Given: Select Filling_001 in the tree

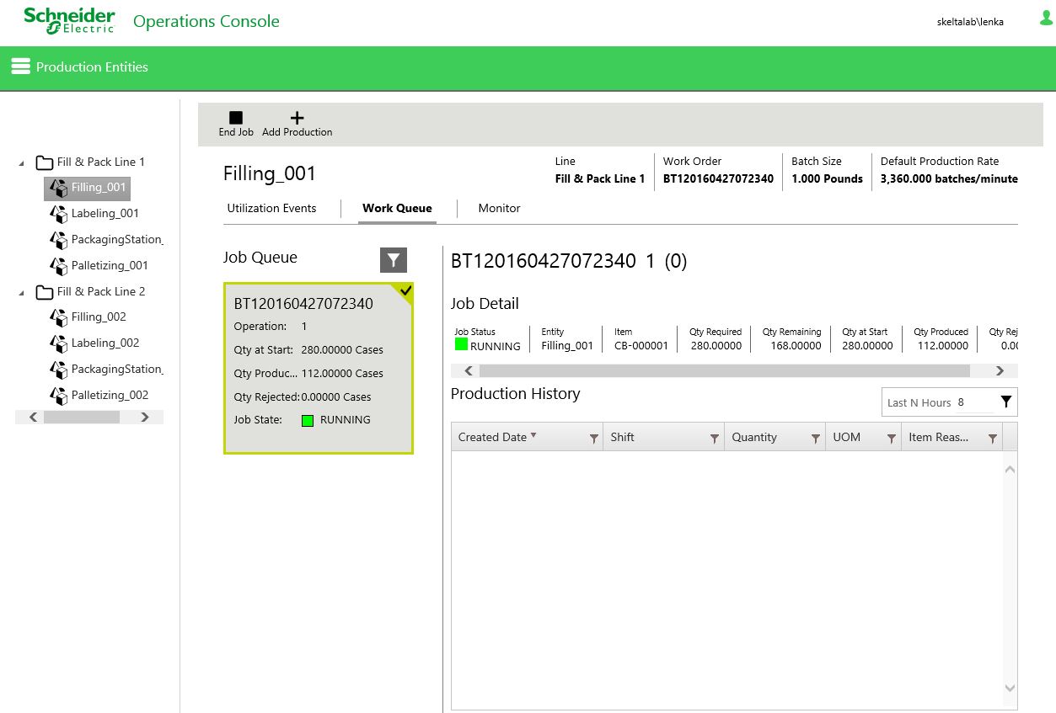Looking at the screenshot, I should [x=99, y=187].
